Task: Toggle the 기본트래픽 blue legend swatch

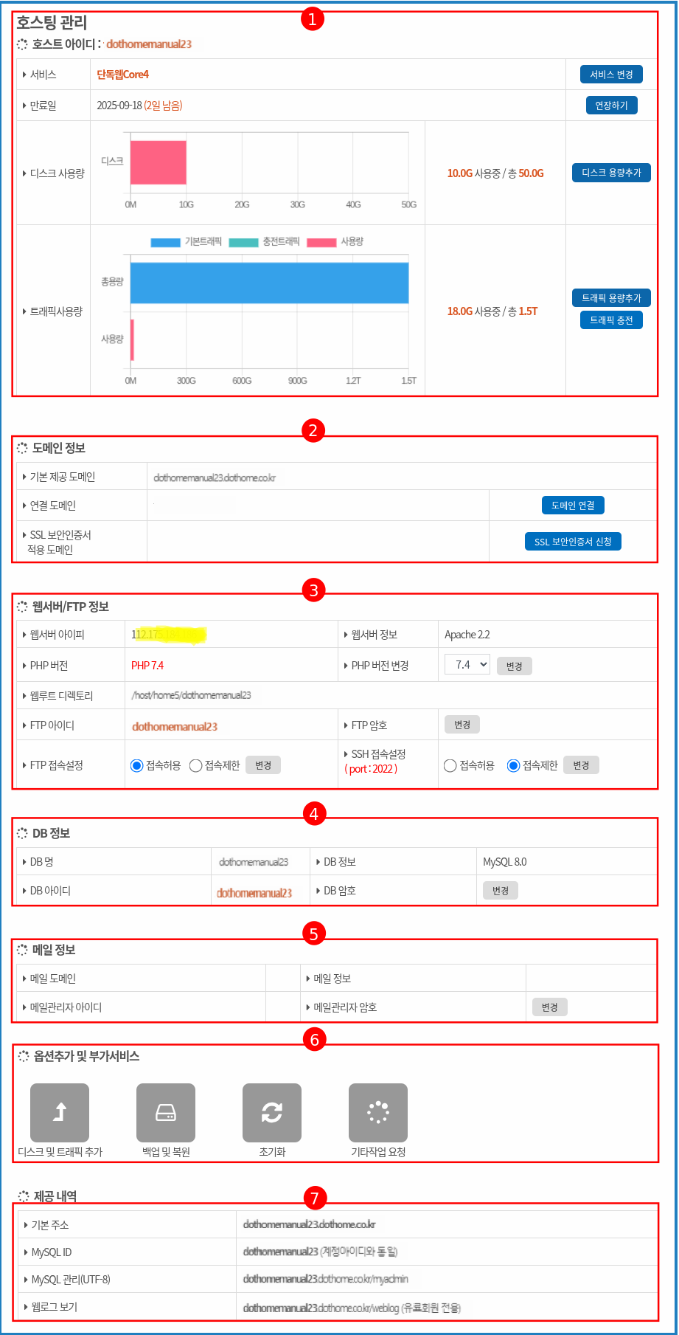Action: (x=165, y=242)
